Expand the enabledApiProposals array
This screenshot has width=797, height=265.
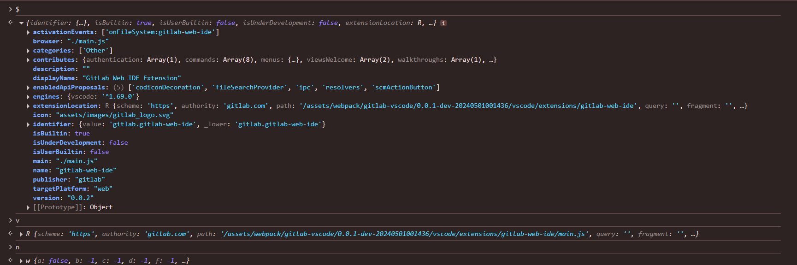point(29,88)
